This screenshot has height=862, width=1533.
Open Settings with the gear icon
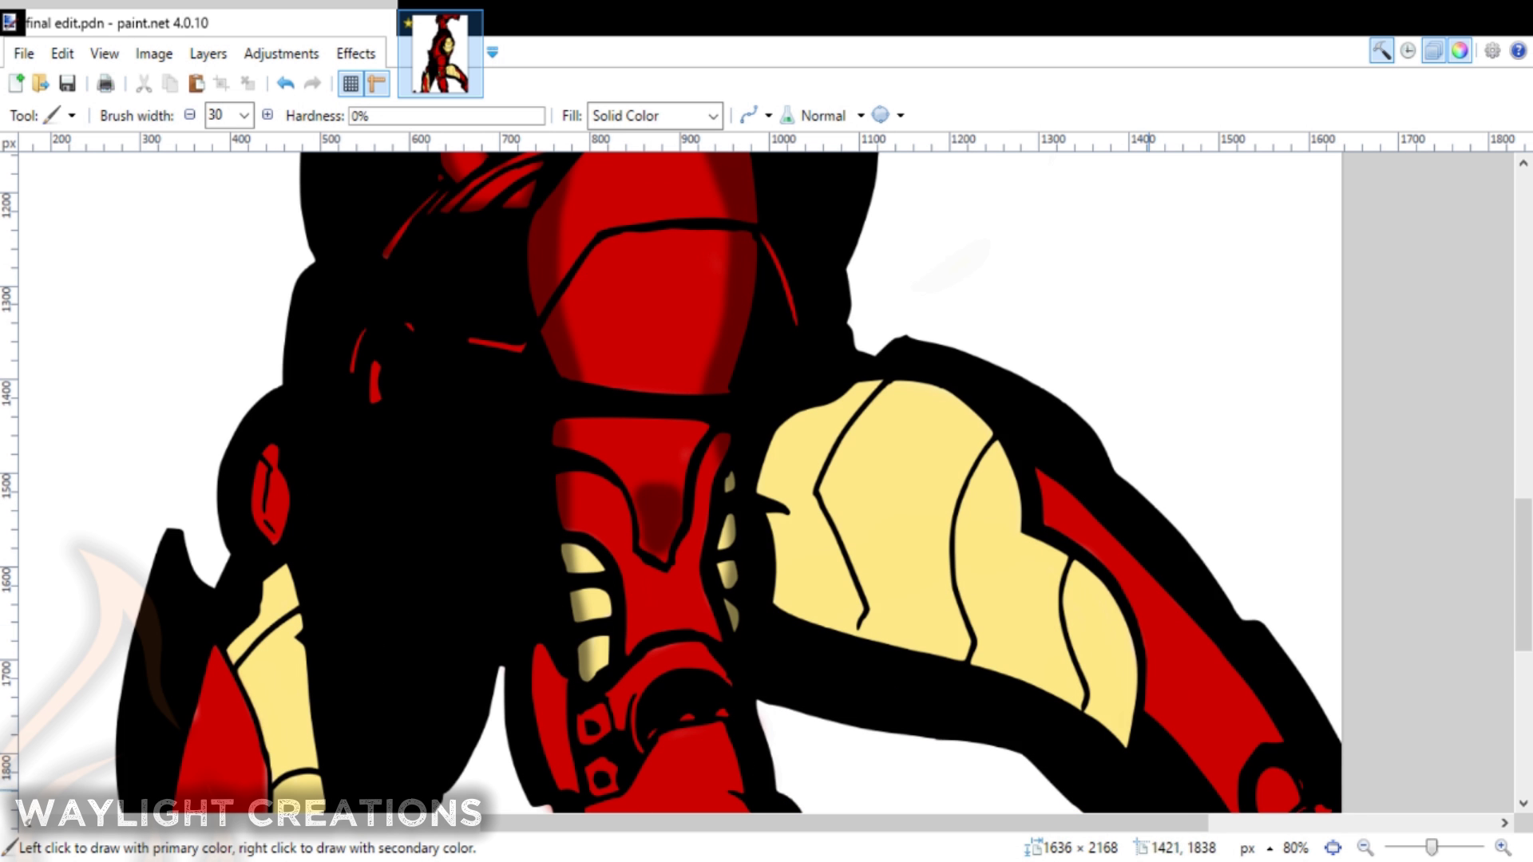click(1491, 51)
